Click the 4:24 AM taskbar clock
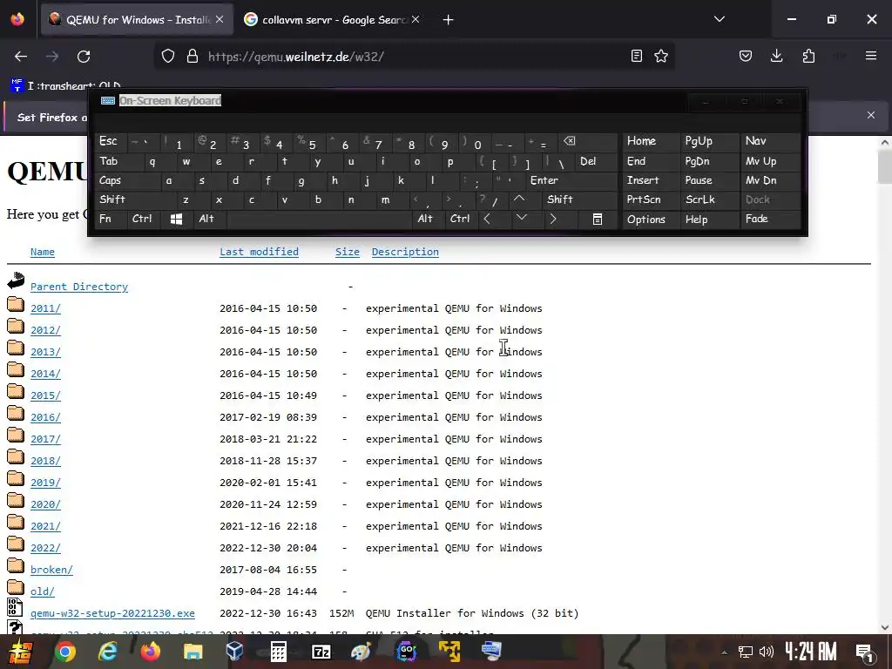 [811, 652]
